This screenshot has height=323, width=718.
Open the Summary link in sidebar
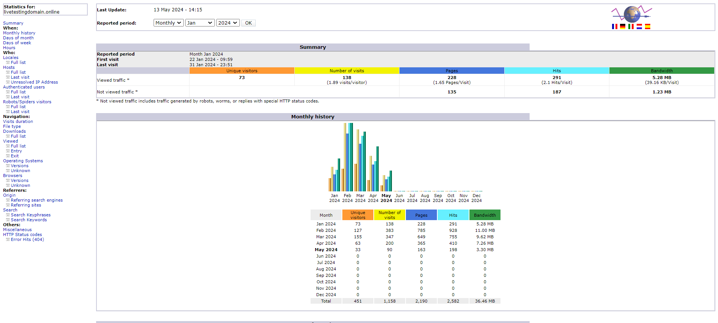coord(13,23)
